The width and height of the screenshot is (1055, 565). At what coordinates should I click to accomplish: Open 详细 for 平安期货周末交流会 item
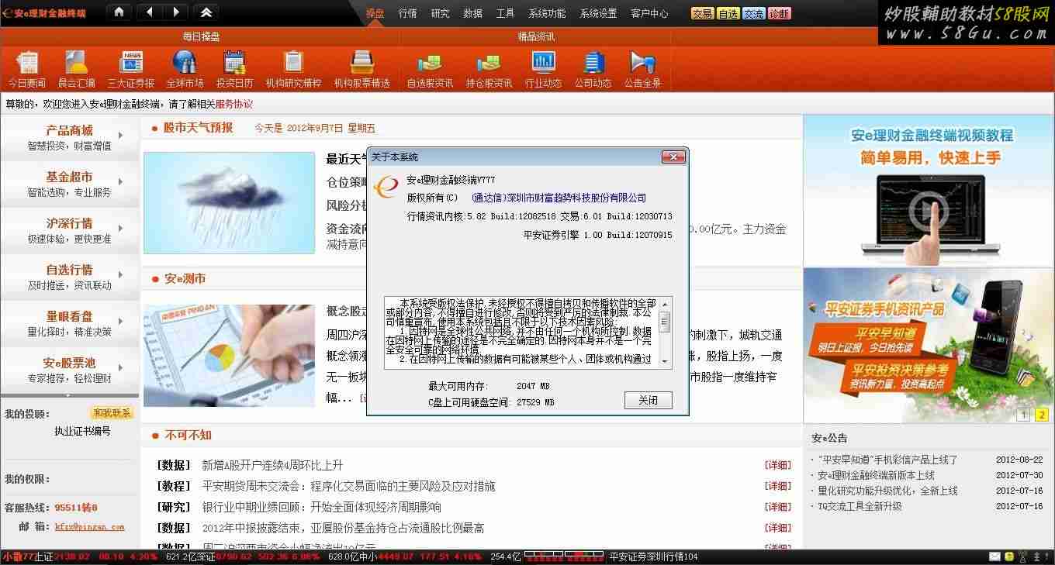(777, 486)
